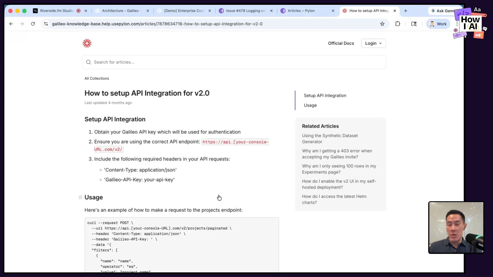Select the How to setup API Integ tab
The height and width of the screenshot is (277, 493).
(x=369, y=11)
